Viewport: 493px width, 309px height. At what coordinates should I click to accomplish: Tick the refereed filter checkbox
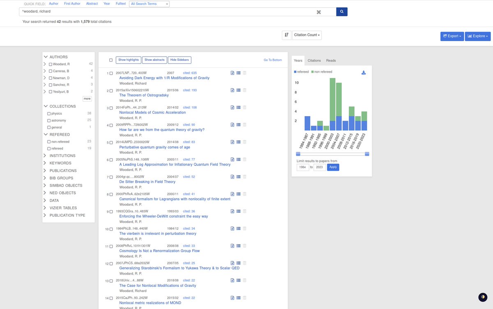coord(49,149)
